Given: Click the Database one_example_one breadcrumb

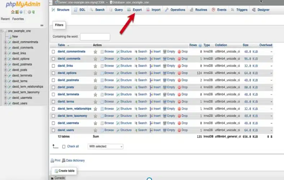Looking at the screenshot, I should pos(129,3).
